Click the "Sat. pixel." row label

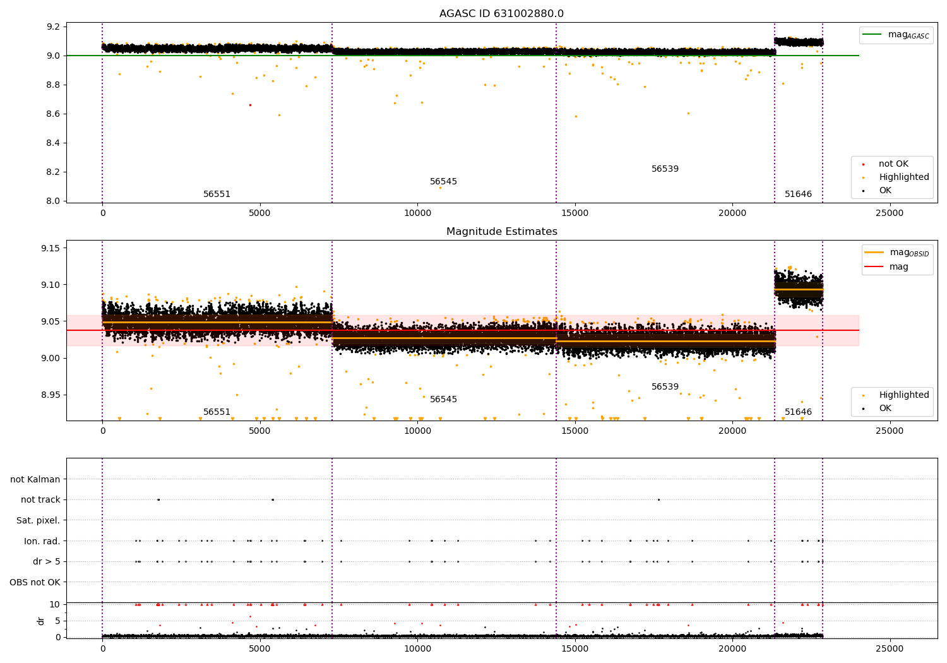point(39,521)
